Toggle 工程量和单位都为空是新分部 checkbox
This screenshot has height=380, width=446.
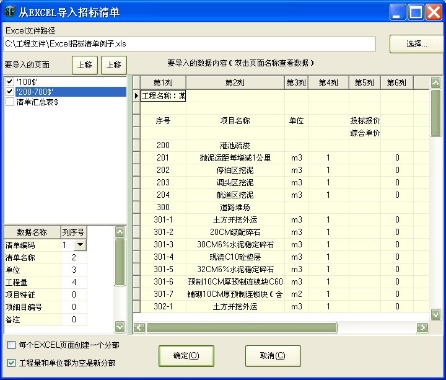click(x=12, y=363)
